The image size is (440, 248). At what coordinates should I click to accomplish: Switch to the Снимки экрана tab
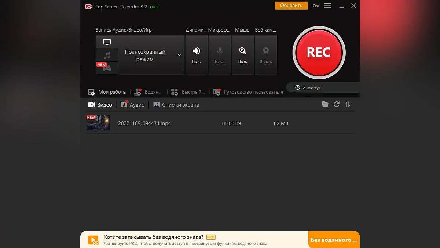pyautogui.click(x=176, y=105)
